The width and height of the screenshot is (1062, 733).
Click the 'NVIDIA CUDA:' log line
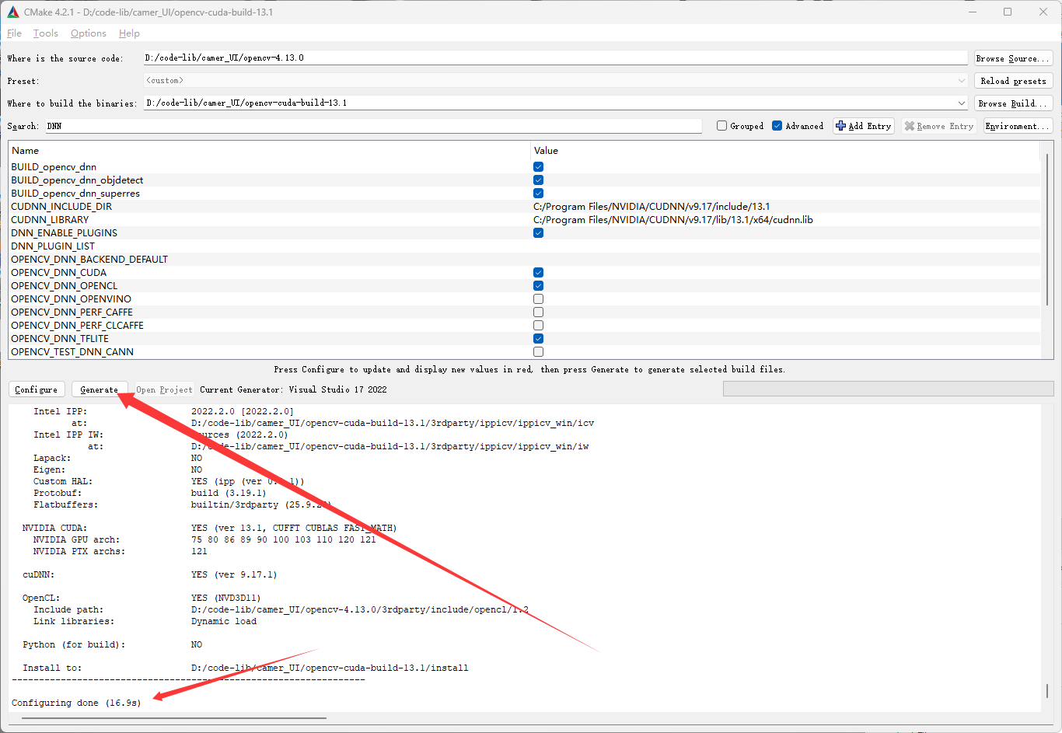[x=54, y=528]
